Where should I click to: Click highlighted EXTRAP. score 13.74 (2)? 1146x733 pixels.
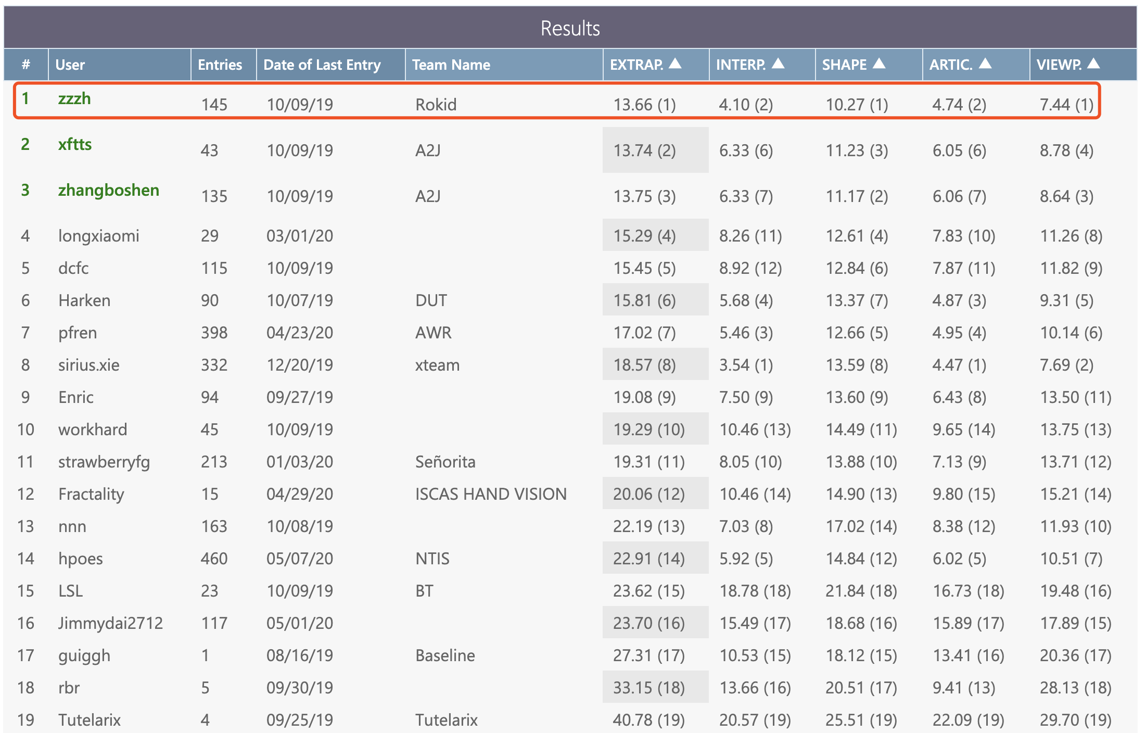coord(644,150)
